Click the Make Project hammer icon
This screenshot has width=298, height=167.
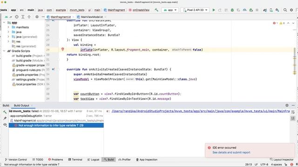156,10
